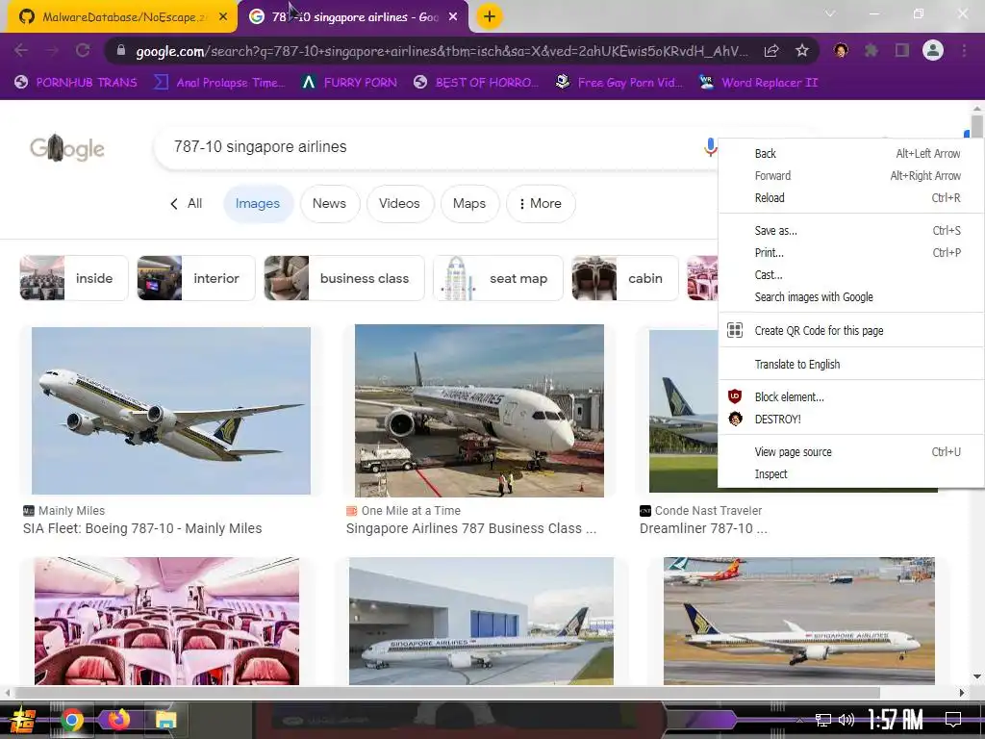Click the vertical scrollbar down arrow
The width and height of the screenshot is (985, 739).
click(977, 676)
